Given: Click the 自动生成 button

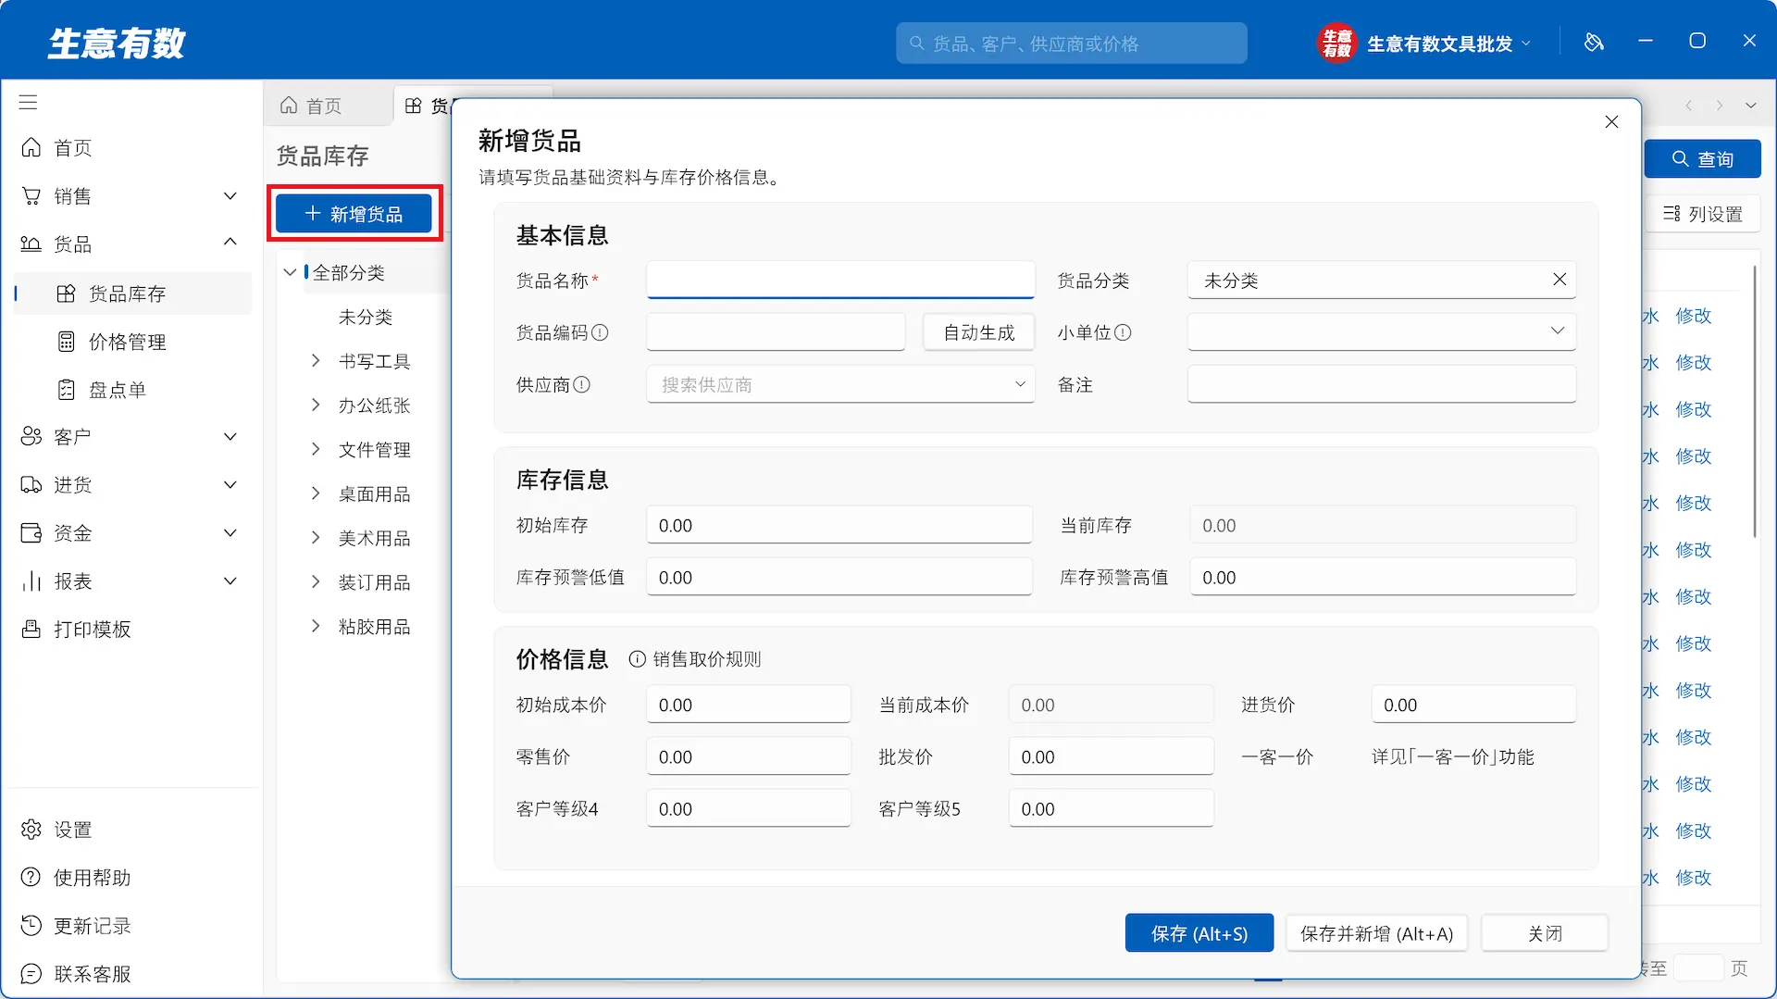Looking at the screenshot, I should tap(979, 332).
